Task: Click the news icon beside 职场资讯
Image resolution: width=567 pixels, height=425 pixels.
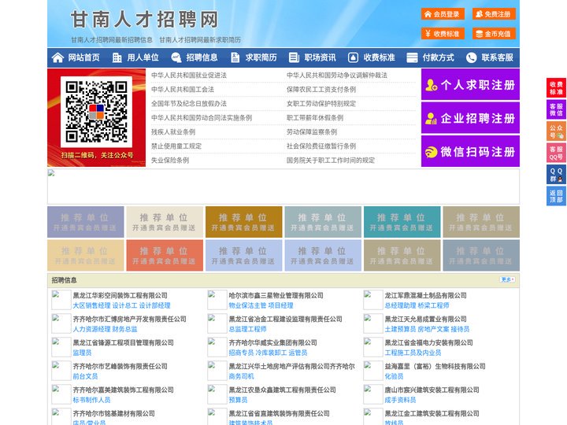Action: click(294, 57)
